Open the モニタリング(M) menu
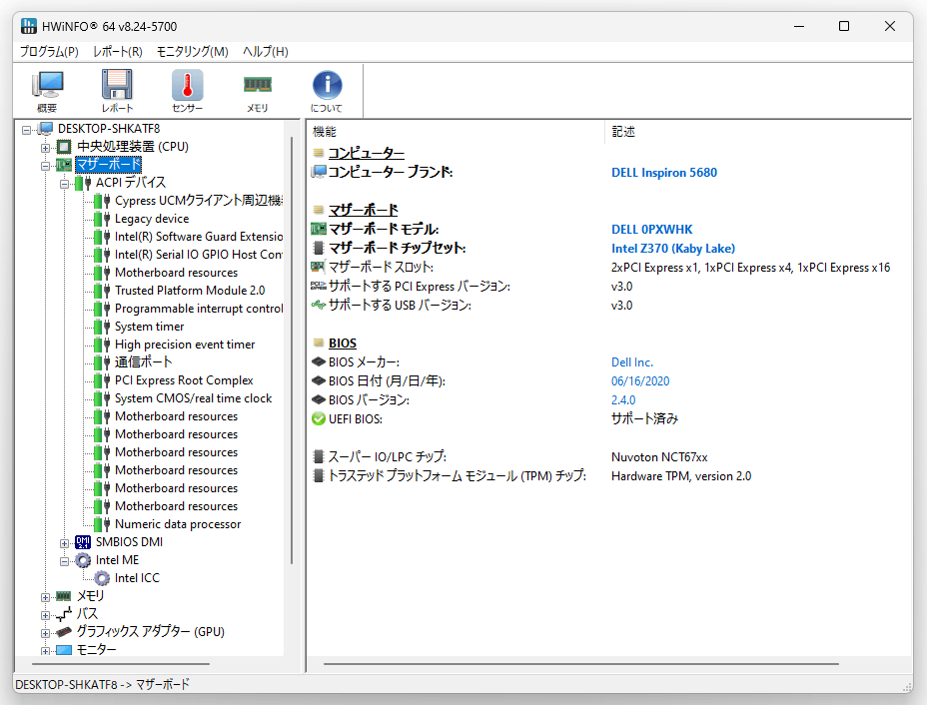Screen dimensions: 927x705 [192, 51]
